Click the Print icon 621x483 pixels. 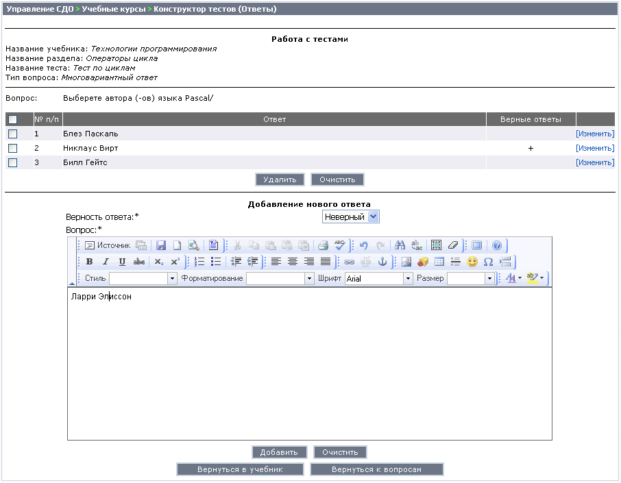click(x=323, y=245)
